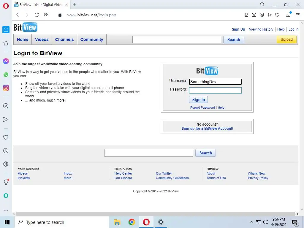Open the edit page share icon in address bar
The height and width of the screenshot is (228, 304).
pyautogui.click(x=246, y=15)
